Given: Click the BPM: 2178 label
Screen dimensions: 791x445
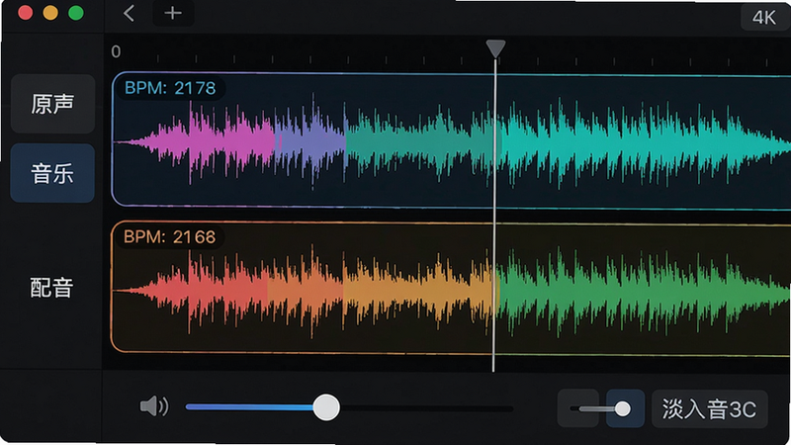Looking at the screenshot, I should pos(170,88).
